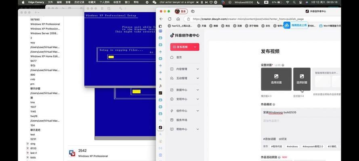Expand the 创作中心 section chevron
The image size is (359, 161).
coord(198,111)
